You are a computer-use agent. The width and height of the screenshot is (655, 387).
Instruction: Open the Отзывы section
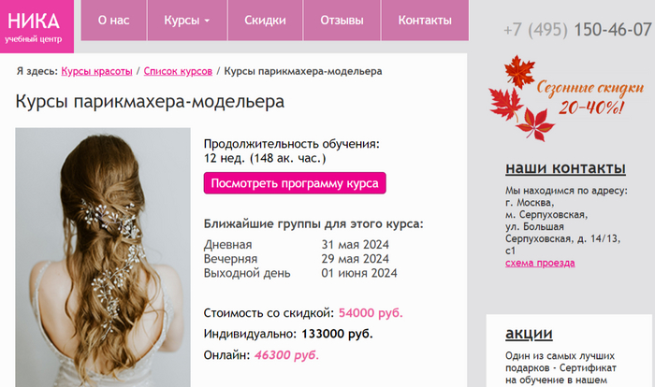point(342,20)
